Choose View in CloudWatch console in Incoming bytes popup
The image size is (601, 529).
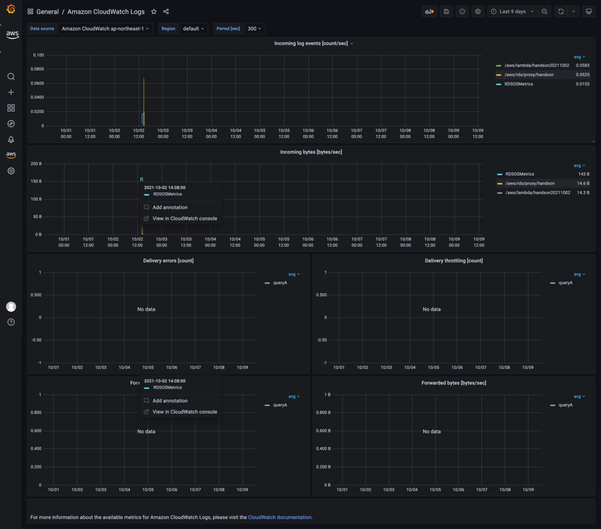pyautogui.click(x=180, y=218)
